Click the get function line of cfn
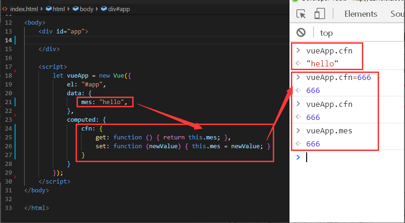Screen dimensions: 405x223 [163, 138]
